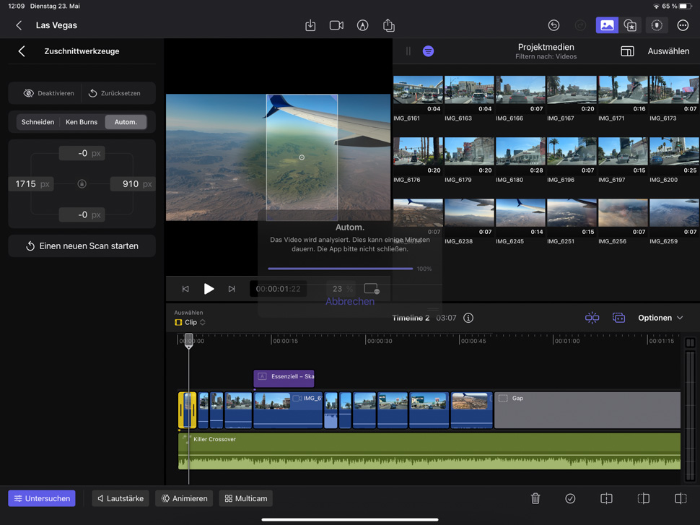This screenshot has width=700, height=525.
Task: Toggle the timeline audio meter icon
Action: [690, 343]
